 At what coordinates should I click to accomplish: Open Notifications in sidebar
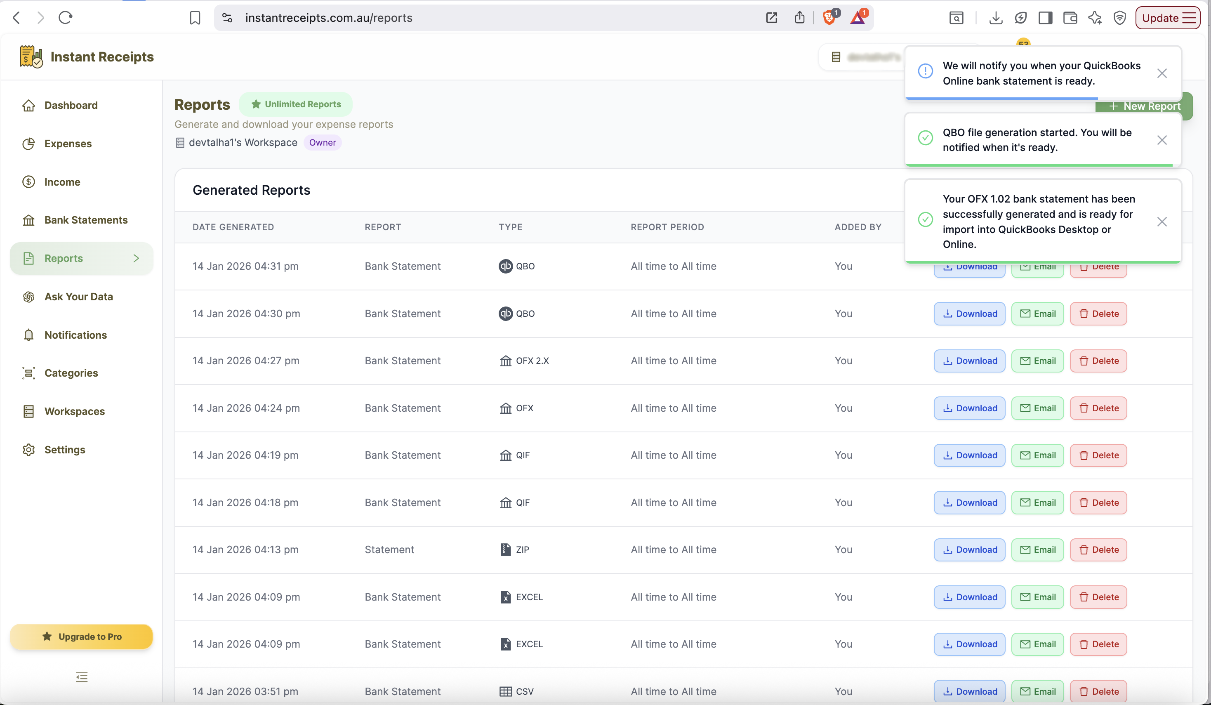(82, 335)
